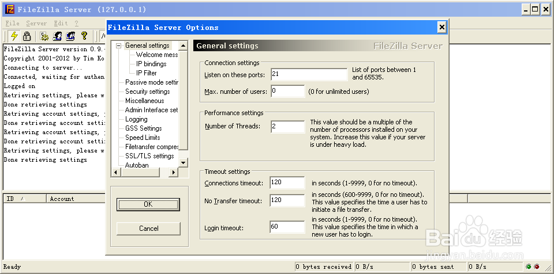Viewport: 554px width, 274px height.
Task: Minimize the FileZilla Server main window
Action: [526, 10]
